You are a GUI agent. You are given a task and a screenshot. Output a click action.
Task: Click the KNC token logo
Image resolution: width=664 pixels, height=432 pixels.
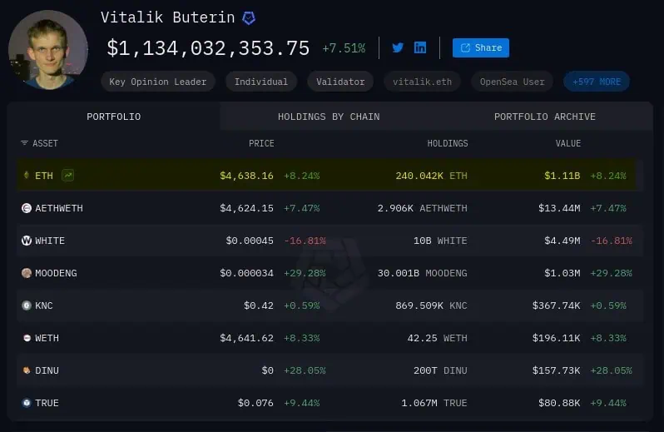[x=27, y=305]
